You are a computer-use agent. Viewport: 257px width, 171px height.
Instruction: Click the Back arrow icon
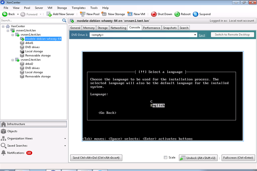tap(4, 14)
